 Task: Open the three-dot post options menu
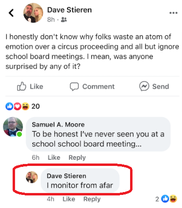pos(173,13)
